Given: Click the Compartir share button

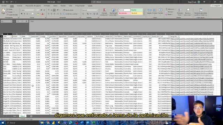Looking at the screenshot, I should click(216, 6).
